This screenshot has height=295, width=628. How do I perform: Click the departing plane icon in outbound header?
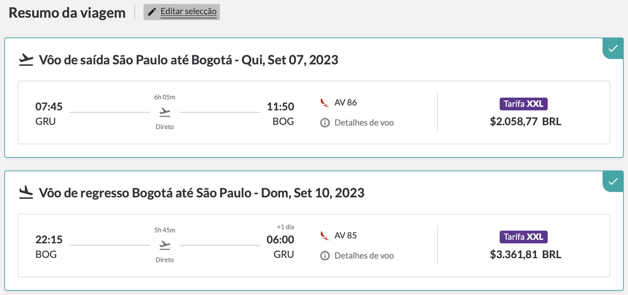tap(26, 60)
